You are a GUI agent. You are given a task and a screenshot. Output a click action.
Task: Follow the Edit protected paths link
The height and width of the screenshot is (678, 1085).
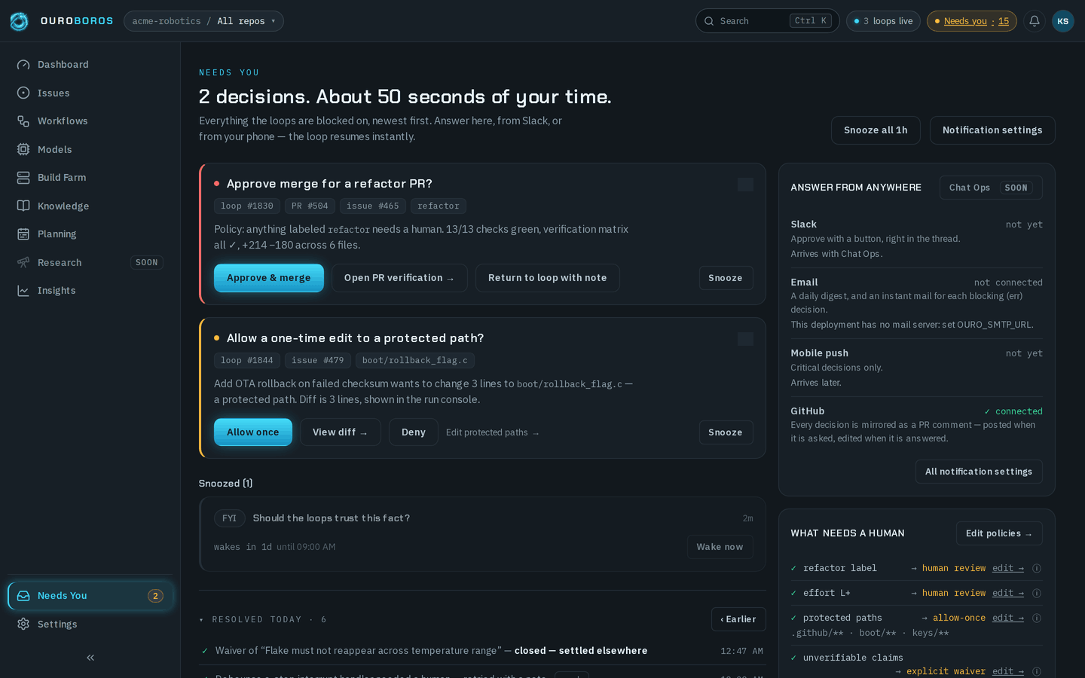[493, 432]
